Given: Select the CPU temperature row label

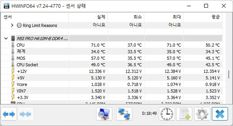Looking at the screenshot, I should pos(21,45).
